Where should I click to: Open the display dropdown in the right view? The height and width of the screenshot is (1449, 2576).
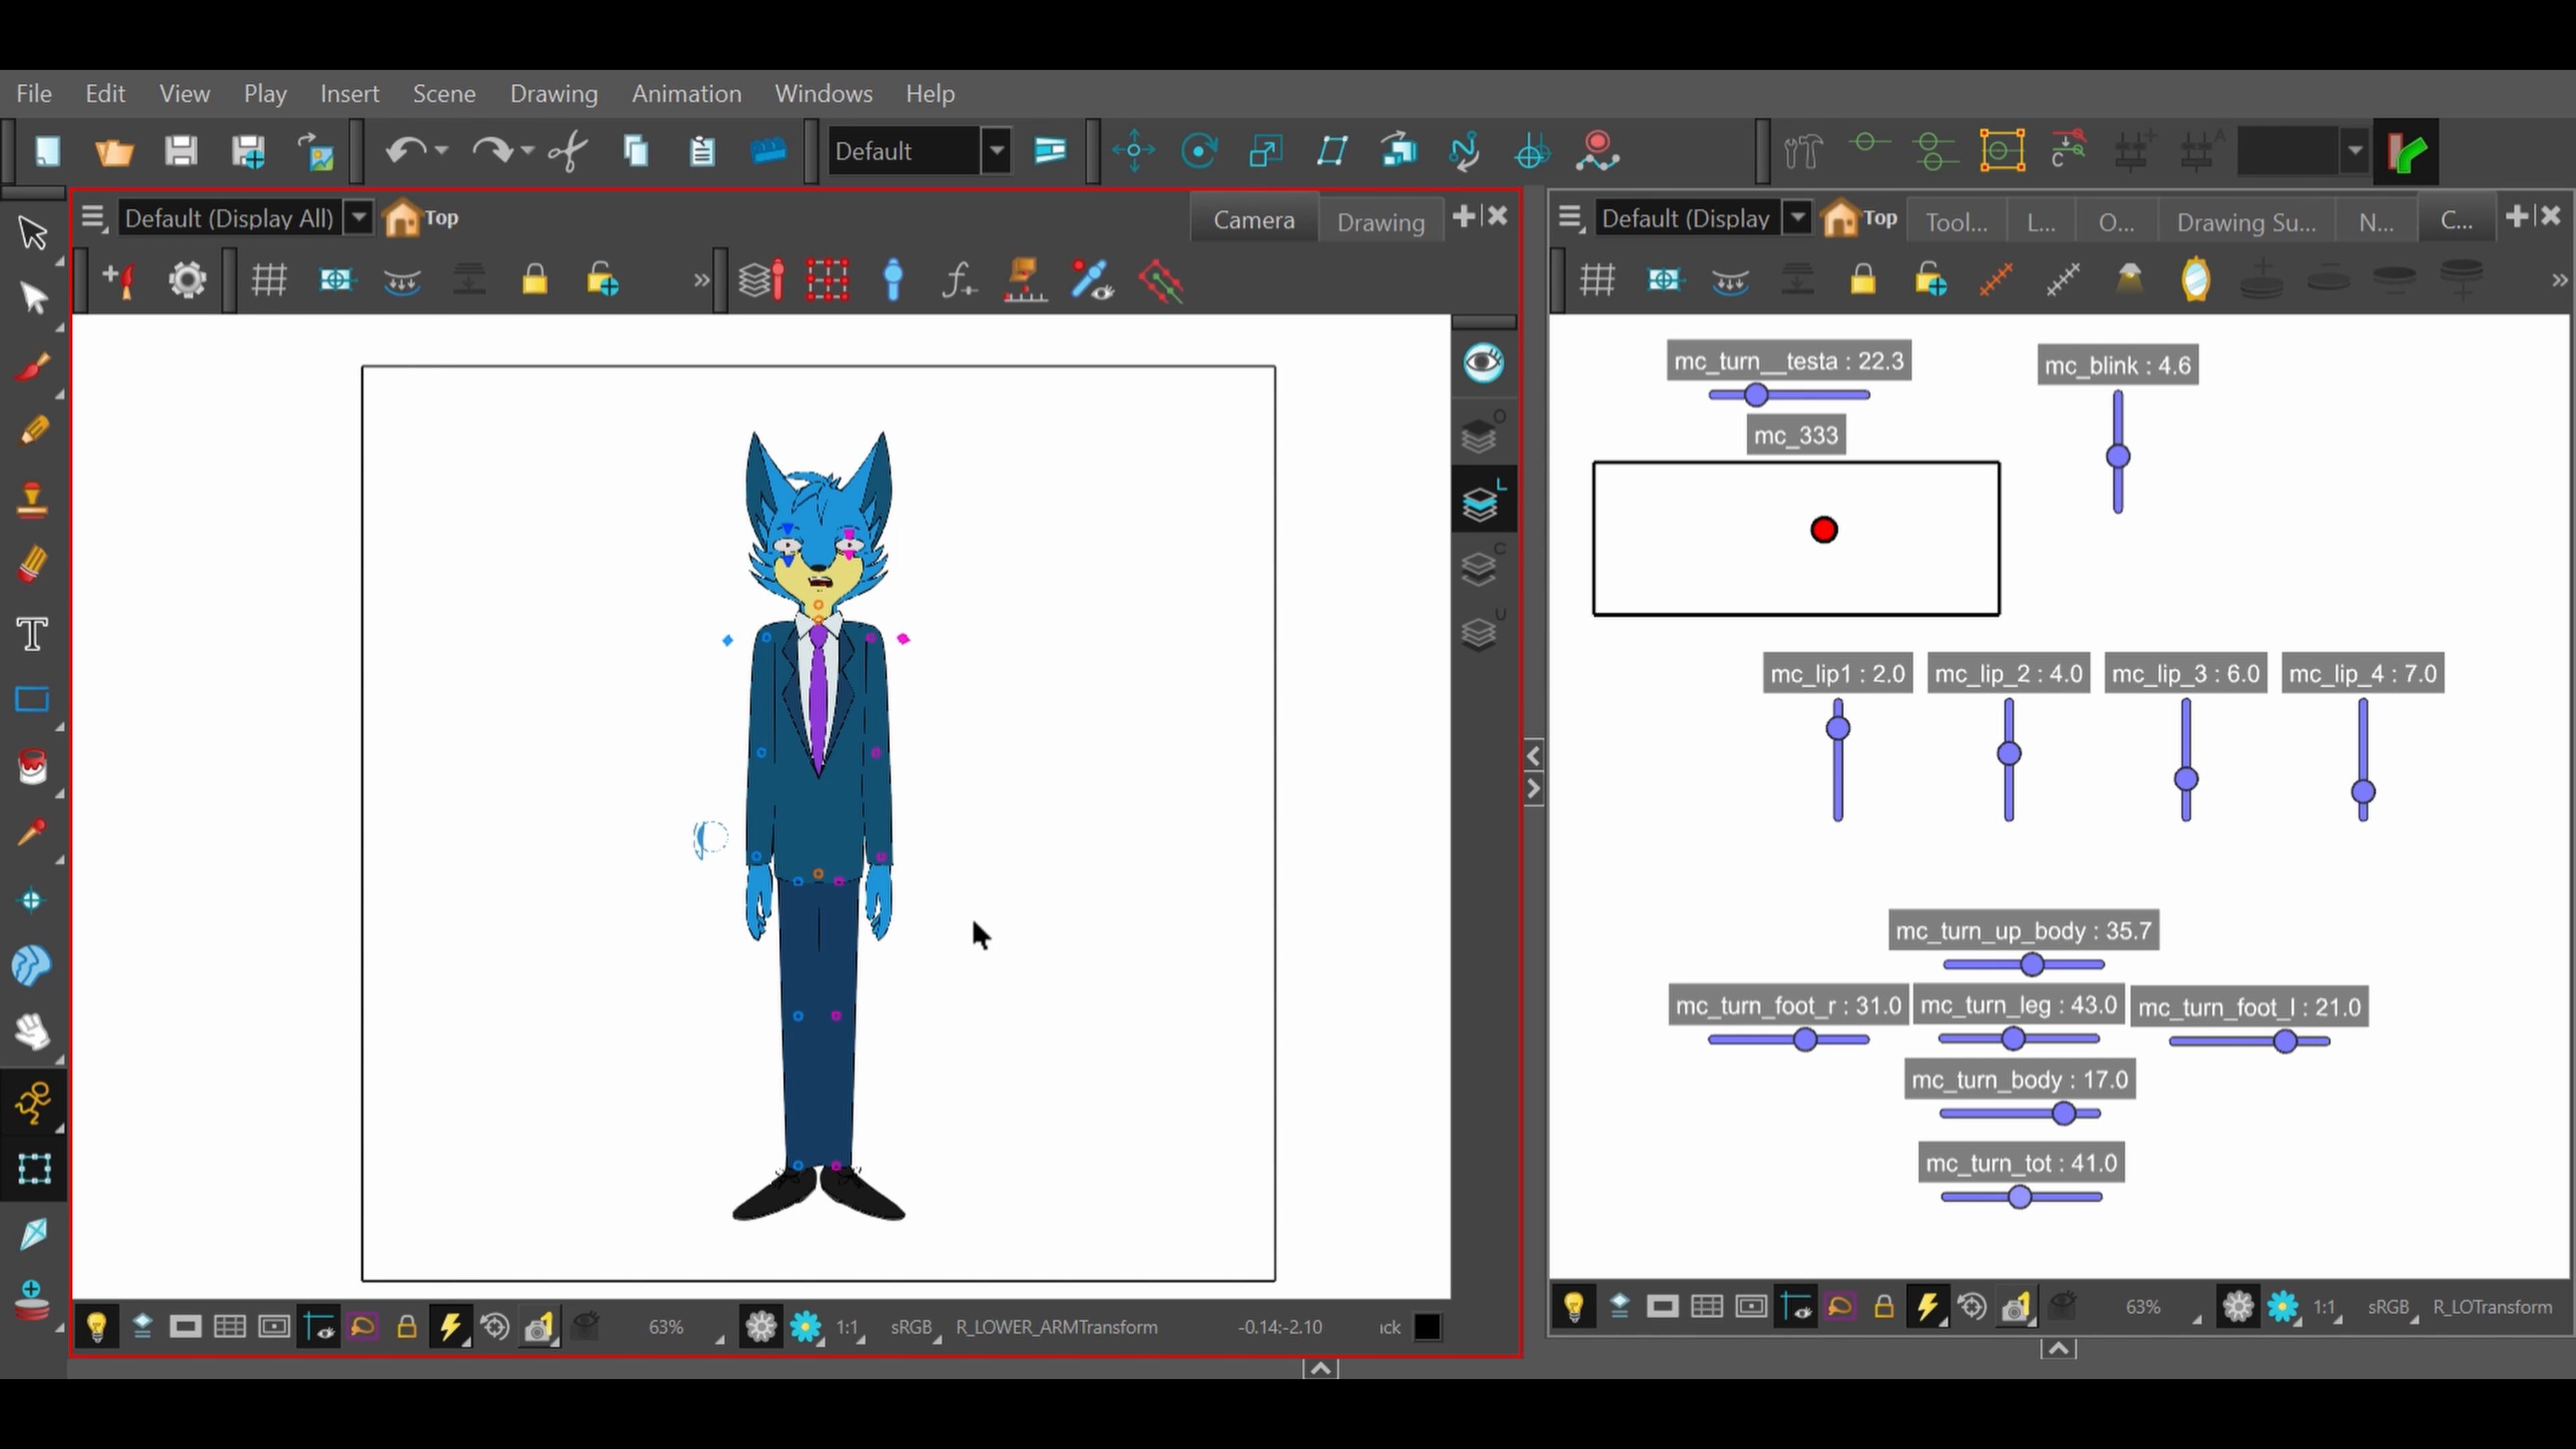1797,218
